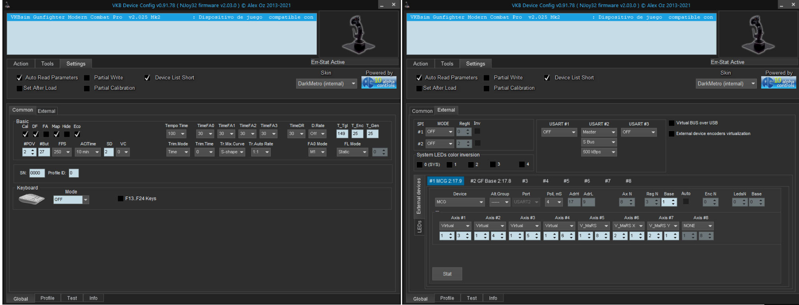
Task: Click the SN input field
Action: [37, 173]
